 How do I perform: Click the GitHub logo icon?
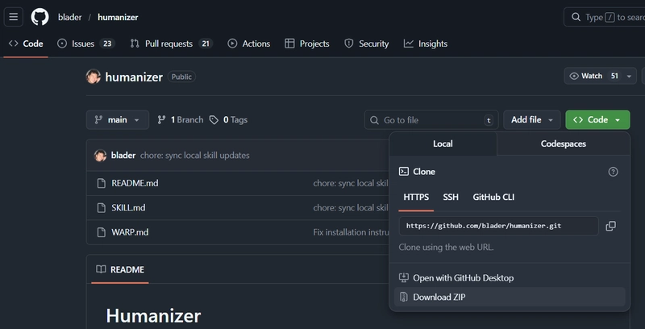[40, 17]
